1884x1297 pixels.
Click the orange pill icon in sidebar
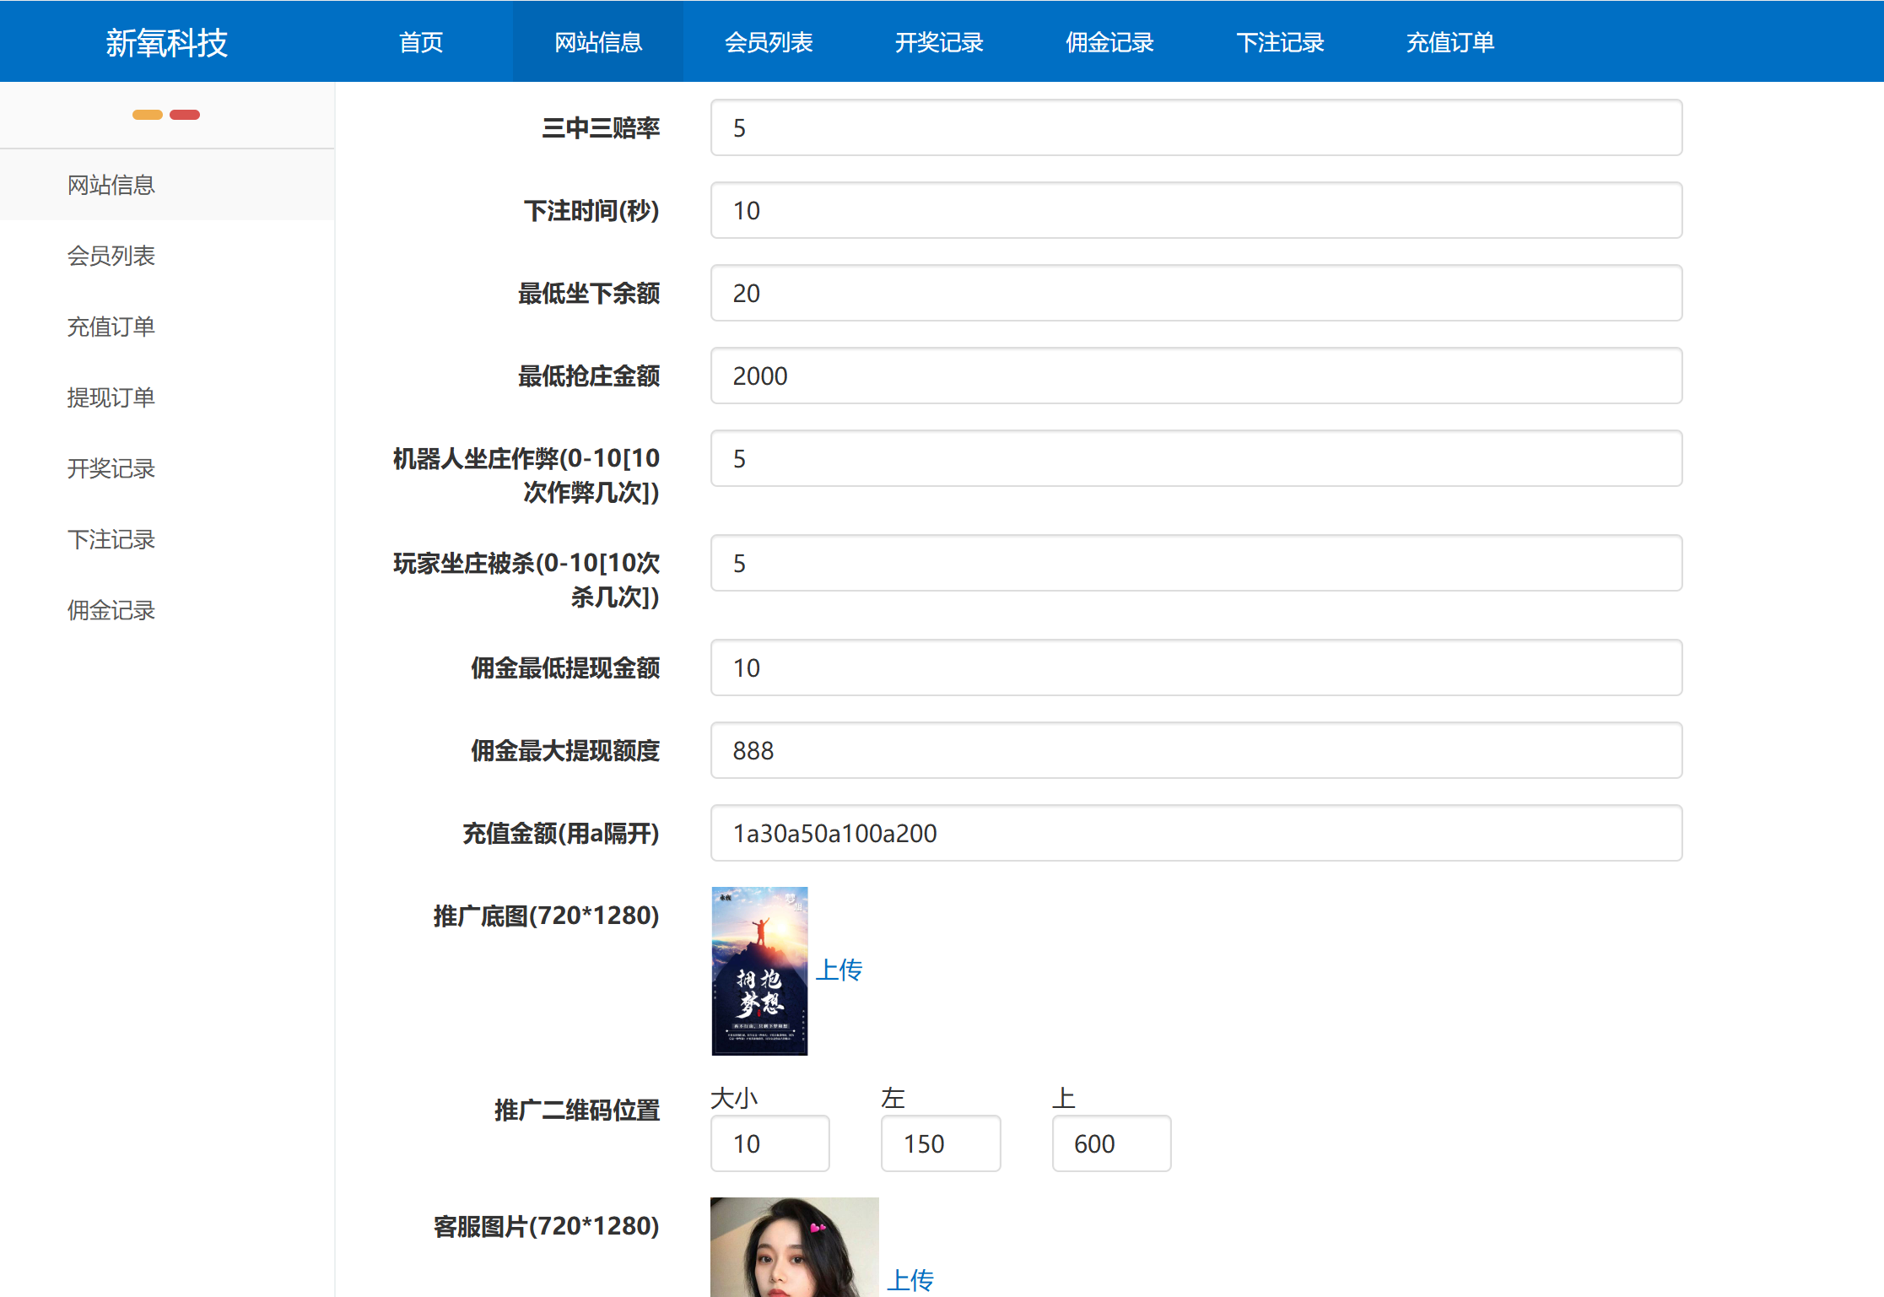click(x=148, y=115)
